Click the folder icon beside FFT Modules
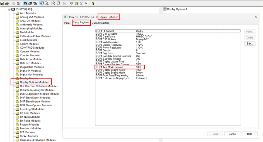This screenshot has width=263, height=142. pyautogui.click(x=17, y=132)
